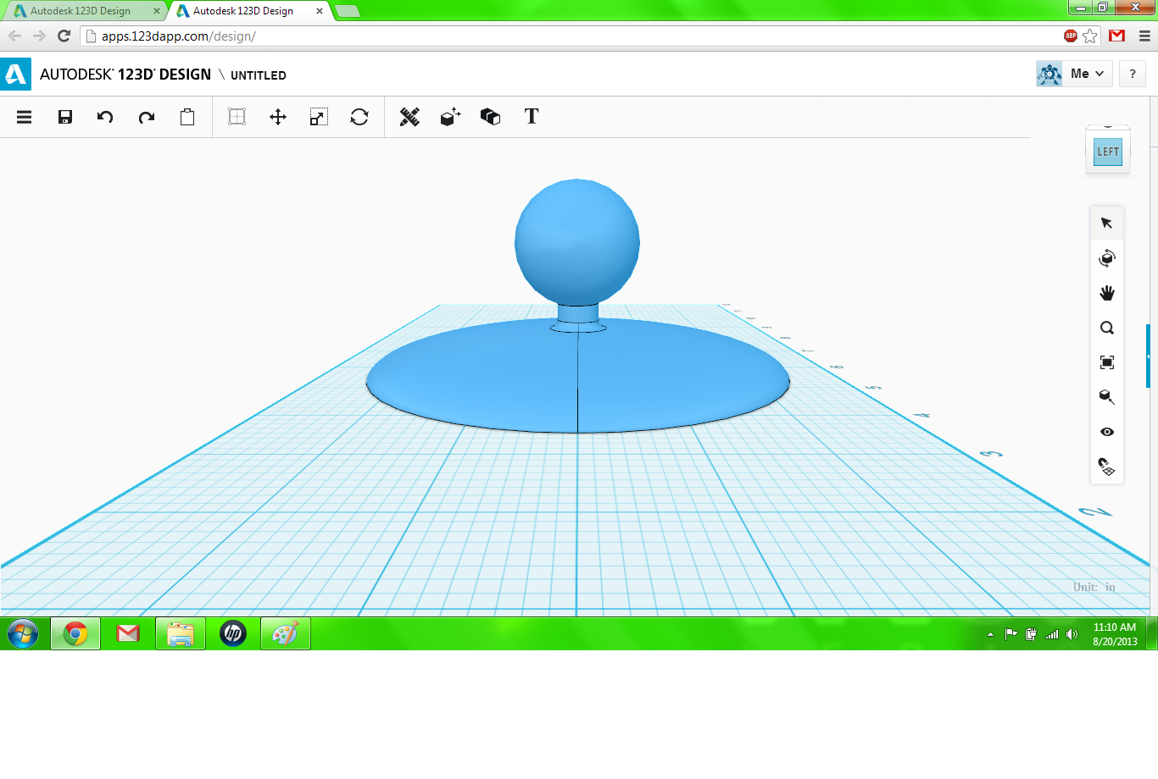
Task: Click the circular arrows refresh tool
Action: (x=359, y=117)
